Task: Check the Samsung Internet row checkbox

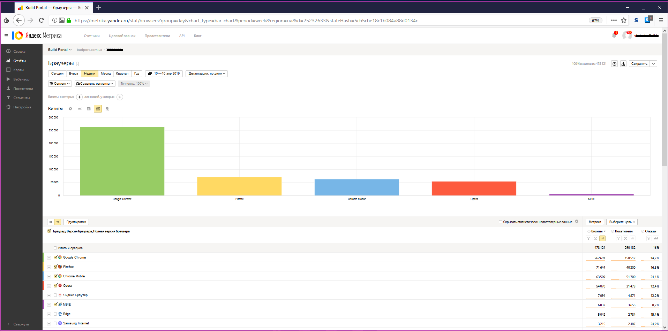Action: 55,323
